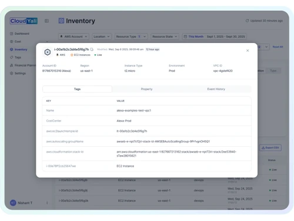Open the Resource Type filter dropdown
Screen dimensions: 294x221
tap(131, 37)
